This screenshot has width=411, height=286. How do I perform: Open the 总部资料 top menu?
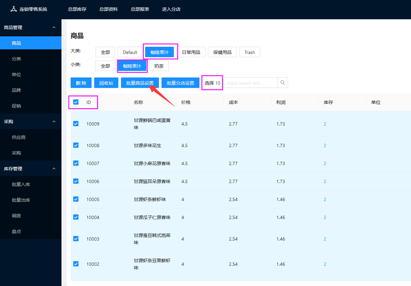pos(109,9)
